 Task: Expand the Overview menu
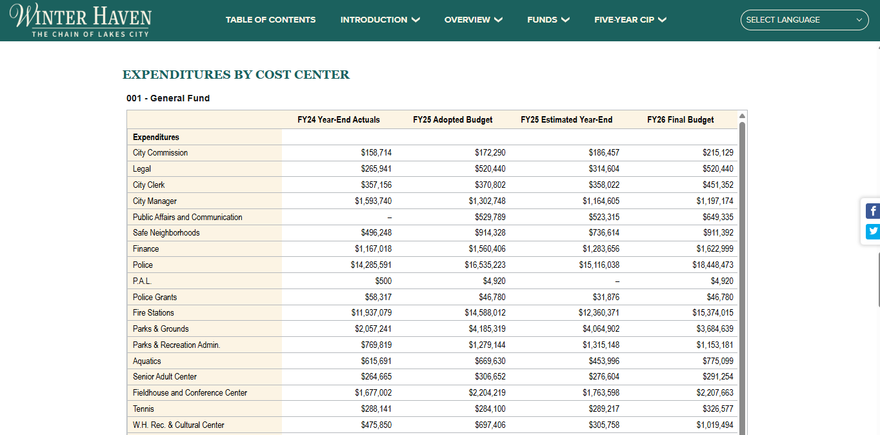coord(473,20)
